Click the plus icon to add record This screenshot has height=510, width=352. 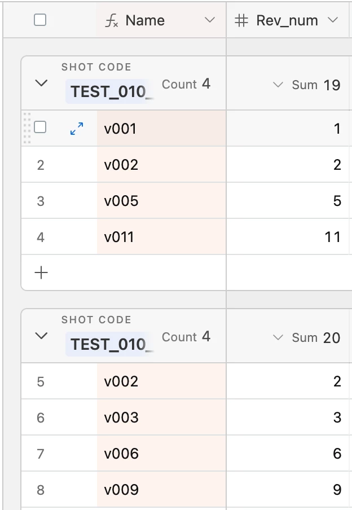(41, 273)
